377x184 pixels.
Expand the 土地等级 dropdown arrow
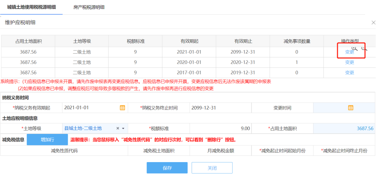click(123, 129)
